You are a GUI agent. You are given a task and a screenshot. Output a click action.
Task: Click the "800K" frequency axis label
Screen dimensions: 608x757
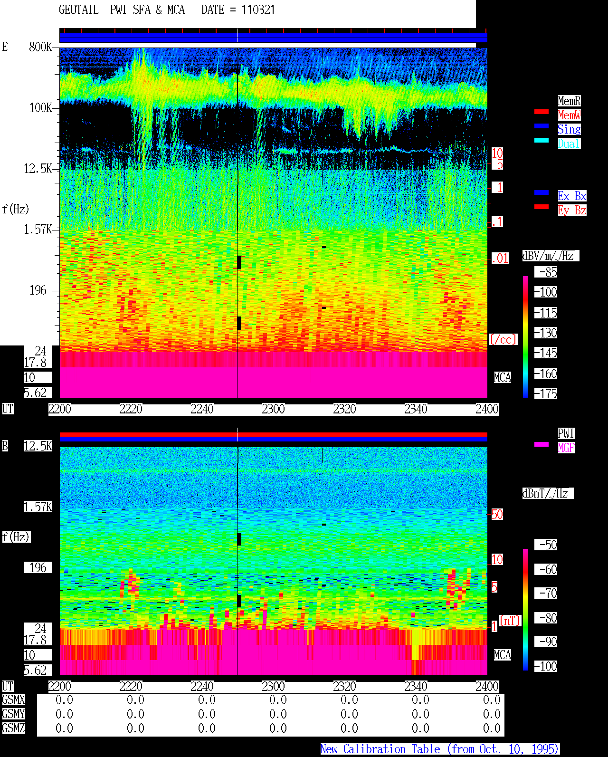coord(40,47)
